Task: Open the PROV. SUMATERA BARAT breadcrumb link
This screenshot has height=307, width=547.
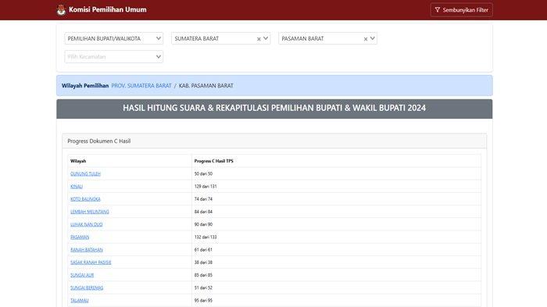Action: [141, 85]
